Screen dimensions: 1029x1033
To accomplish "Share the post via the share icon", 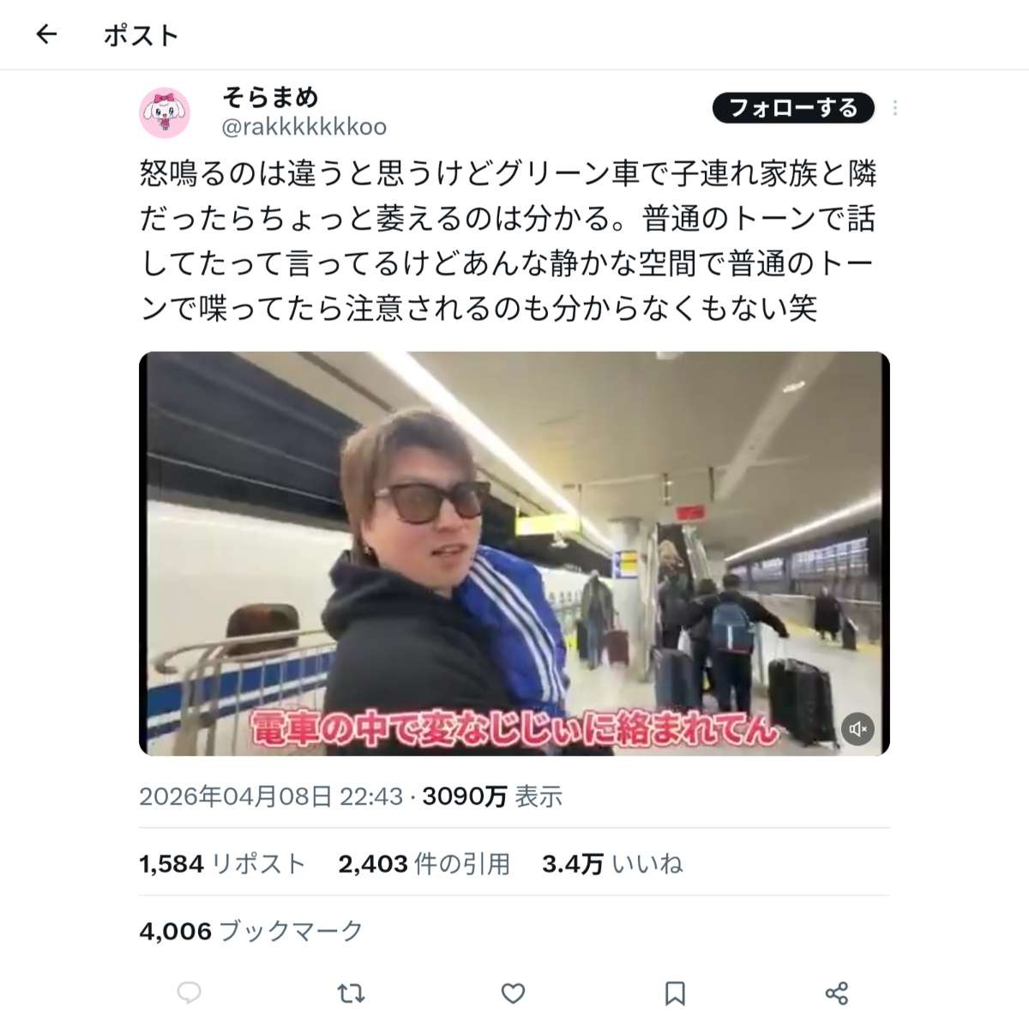I will tap(836, 994).
